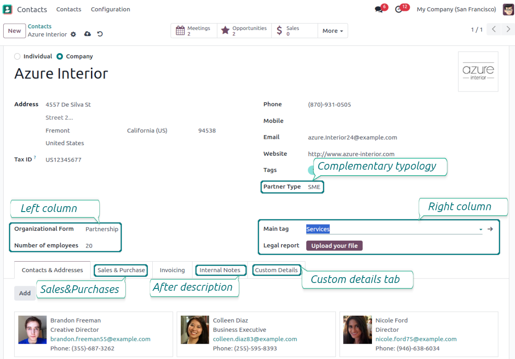Open Colleen Diaz's contact photo
Image resolution: width=515 pixels, height=359 pixels.
click(x=195, y=329)
